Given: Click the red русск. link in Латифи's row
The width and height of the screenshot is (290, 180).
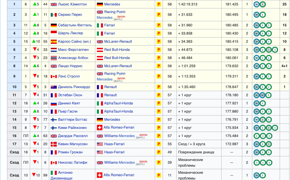Looking at the screenshot, I should click(144, 161).
